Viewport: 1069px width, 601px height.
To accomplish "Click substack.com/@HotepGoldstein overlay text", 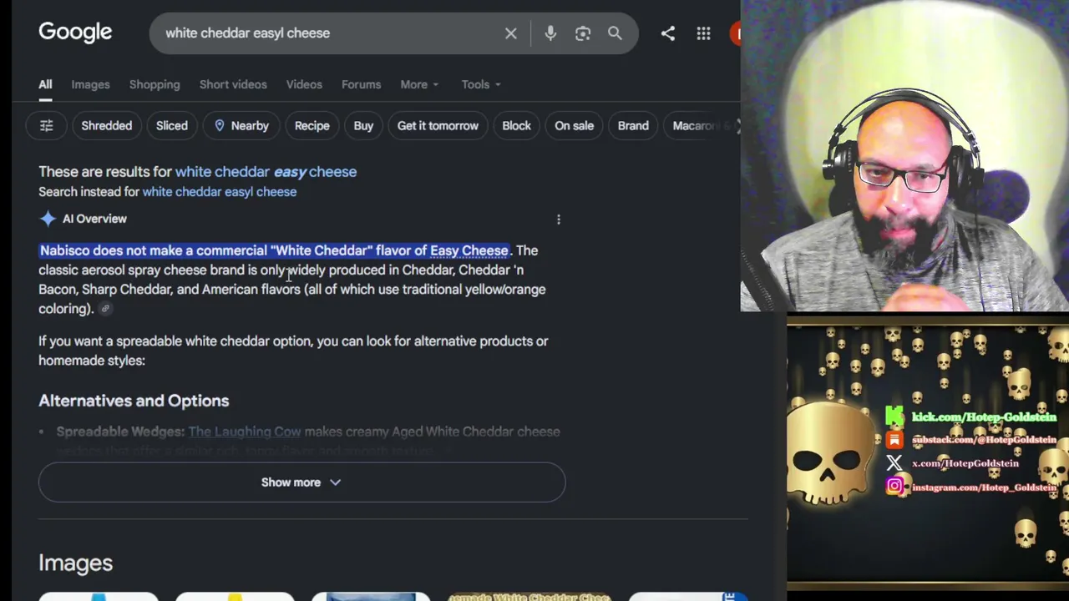I will (x=984, y=439).
